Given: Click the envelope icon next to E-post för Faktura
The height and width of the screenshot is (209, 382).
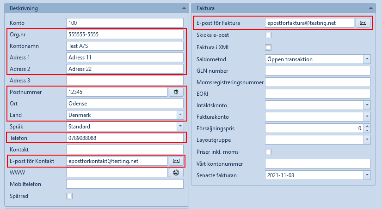Looking at the screenshot, I should click(x=363, y=23).
